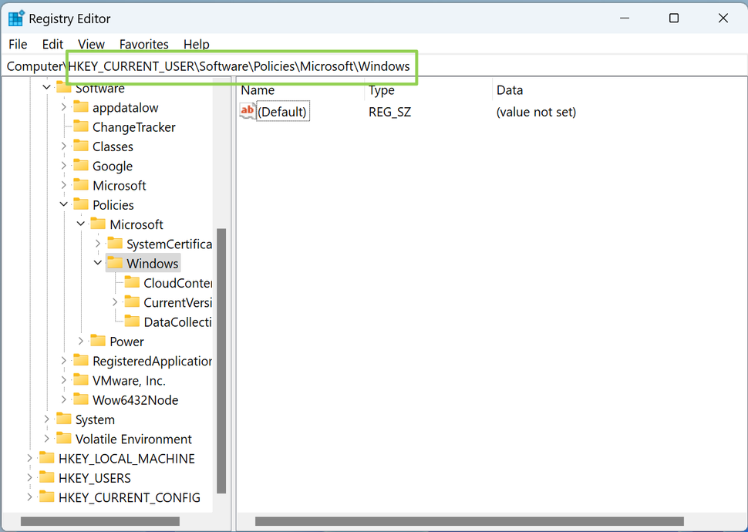This screenshot has height=532, width=748.
Task: Click the Registry Editor icon in title bar
Action: click(x=17, y=18)
